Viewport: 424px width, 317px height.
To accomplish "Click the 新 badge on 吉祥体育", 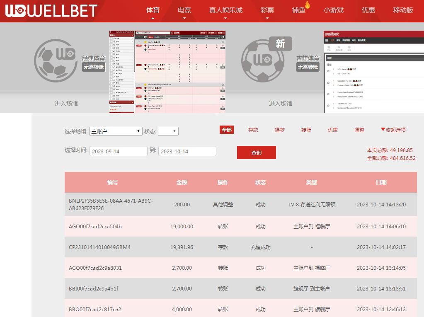I will click(x=281, y=44).
